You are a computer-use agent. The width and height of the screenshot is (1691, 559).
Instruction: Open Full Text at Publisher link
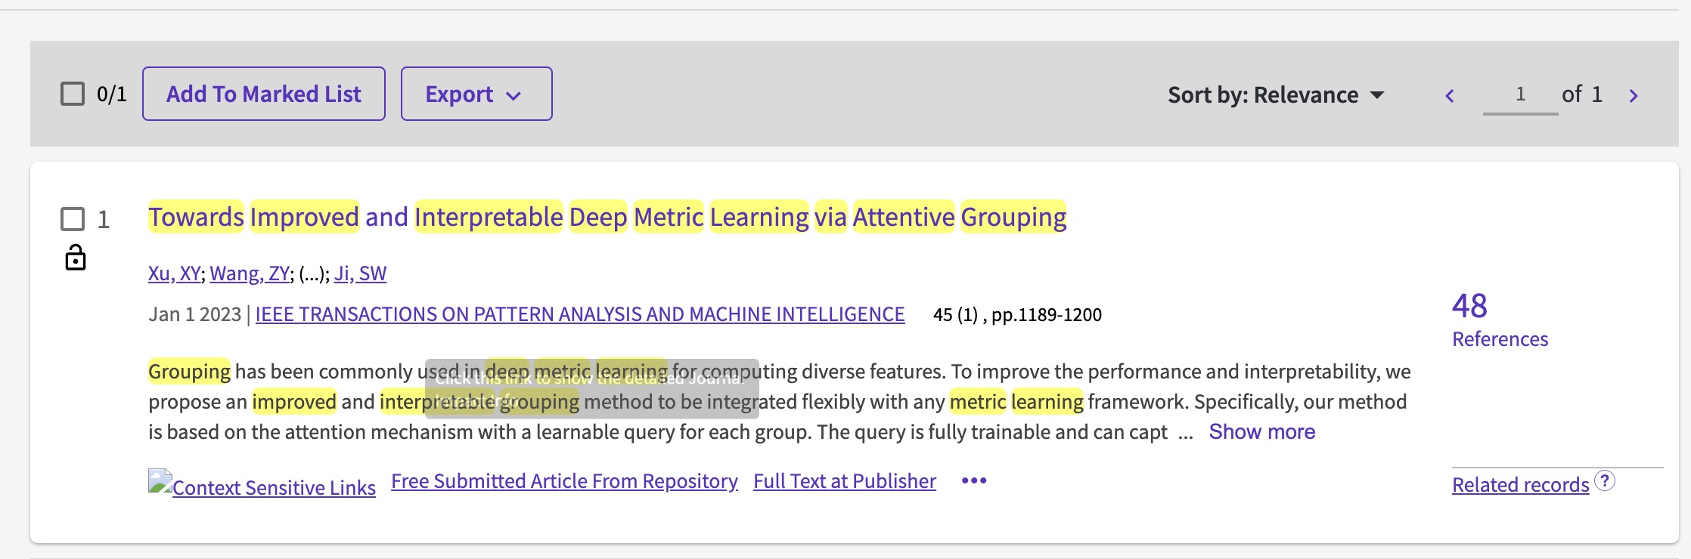point(844,481)
